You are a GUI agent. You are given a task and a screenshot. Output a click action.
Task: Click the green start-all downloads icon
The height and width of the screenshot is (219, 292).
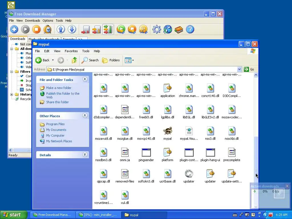coord(121,29)
